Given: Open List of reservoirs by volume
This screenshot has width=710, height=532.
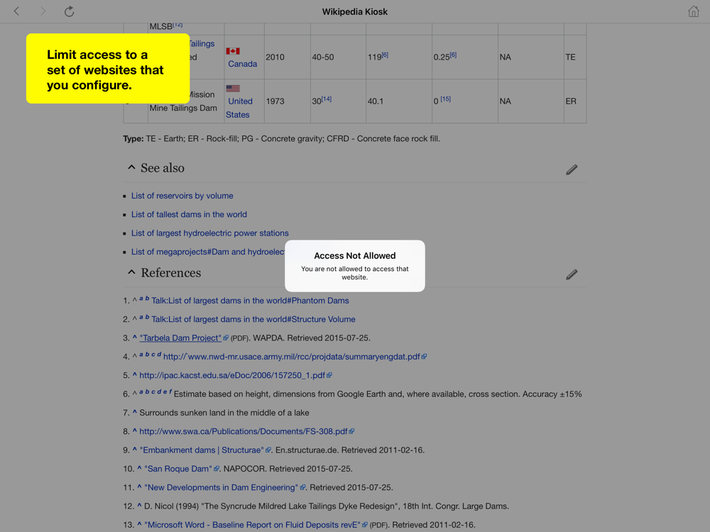Looking at the screenshot, I should point(182,196).
